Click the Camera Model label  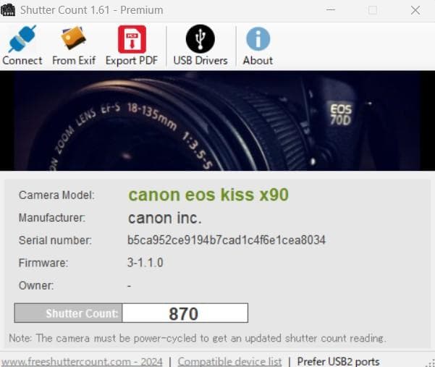click(x=56, y=195)
